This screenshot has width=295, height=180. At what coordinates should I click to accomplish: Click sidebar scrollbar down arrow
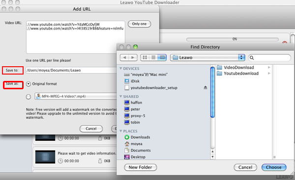212,157
